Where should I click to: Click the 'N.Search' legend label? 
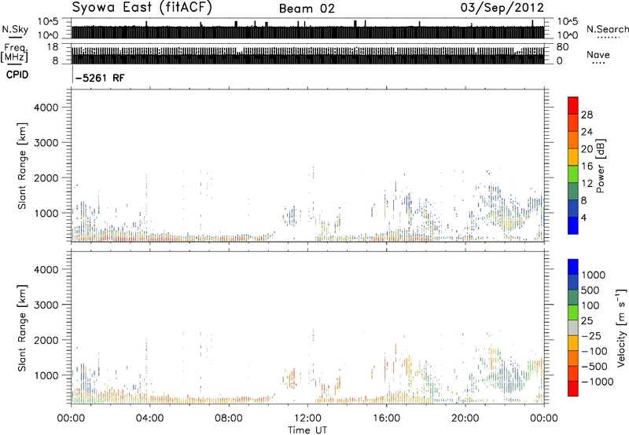(x=607, y=29)
